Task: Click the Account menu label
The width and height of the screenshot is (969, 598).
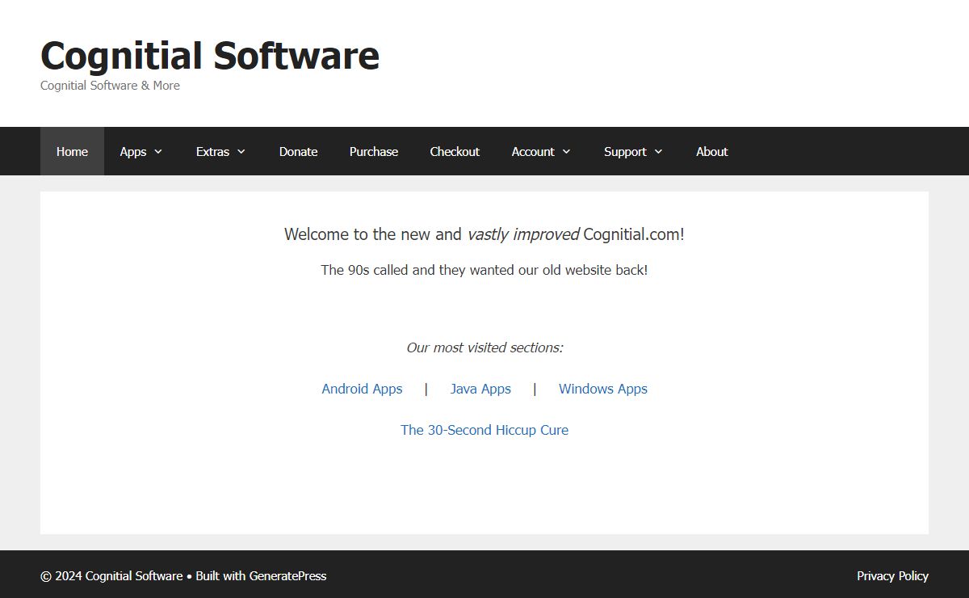Action: coord(533,151)
